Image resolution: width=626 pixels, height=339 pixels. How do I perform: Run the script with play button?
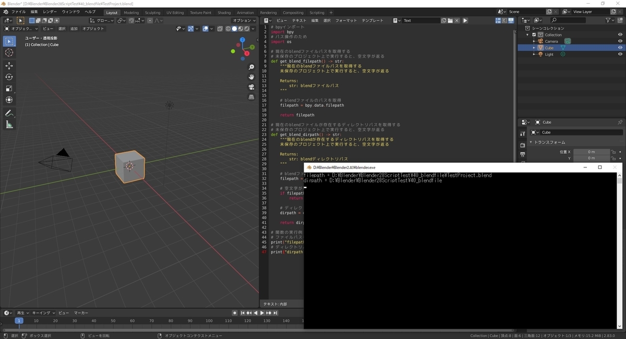point(465,20)
